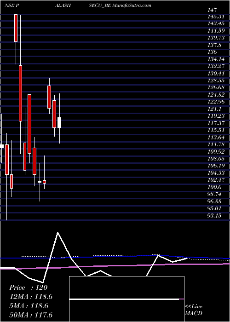230x322 pixels.
Task: Select the 147 price axis label
Action: (213, 10)
